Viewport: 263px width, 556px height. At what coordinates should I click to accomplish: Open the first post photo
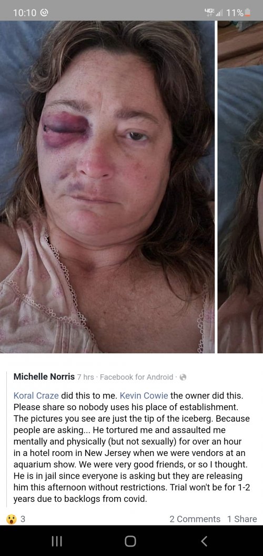point(107,187)
